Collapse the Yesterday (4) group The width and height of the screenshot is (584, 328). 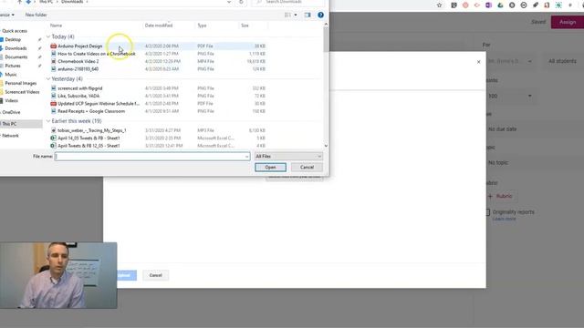(x=48, y=79)
